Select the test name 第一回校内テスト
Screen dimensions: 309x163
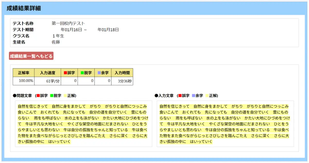click(x=68, y=24)
